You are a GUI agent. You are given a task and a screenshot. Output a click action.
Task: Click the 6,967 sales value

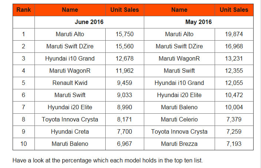pos(125,144)
